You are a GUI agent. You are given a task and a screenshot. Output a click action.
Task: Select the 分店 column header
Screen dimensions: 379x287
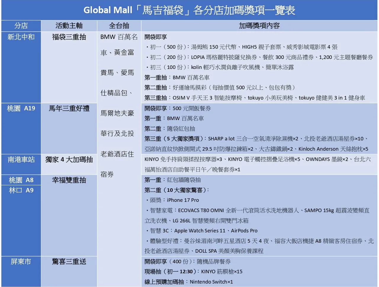click(x=21, y=26)
